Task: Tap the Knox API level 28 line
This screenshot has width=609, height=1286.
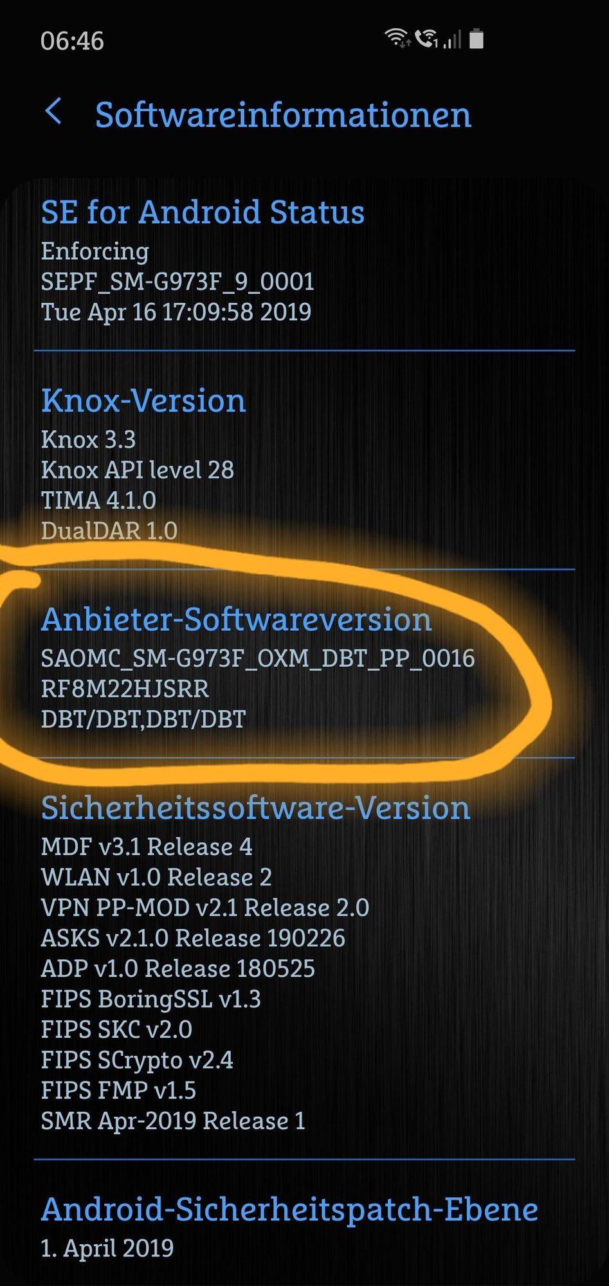Action: click(x=138, y=470)
